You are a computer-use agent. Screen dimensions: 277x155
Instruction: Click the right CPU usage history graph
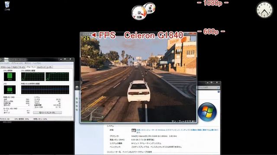point(57,77)
